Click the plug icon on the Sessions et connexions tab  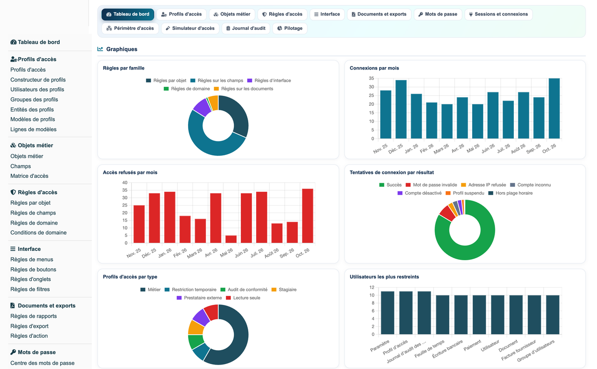coord(471,14)
